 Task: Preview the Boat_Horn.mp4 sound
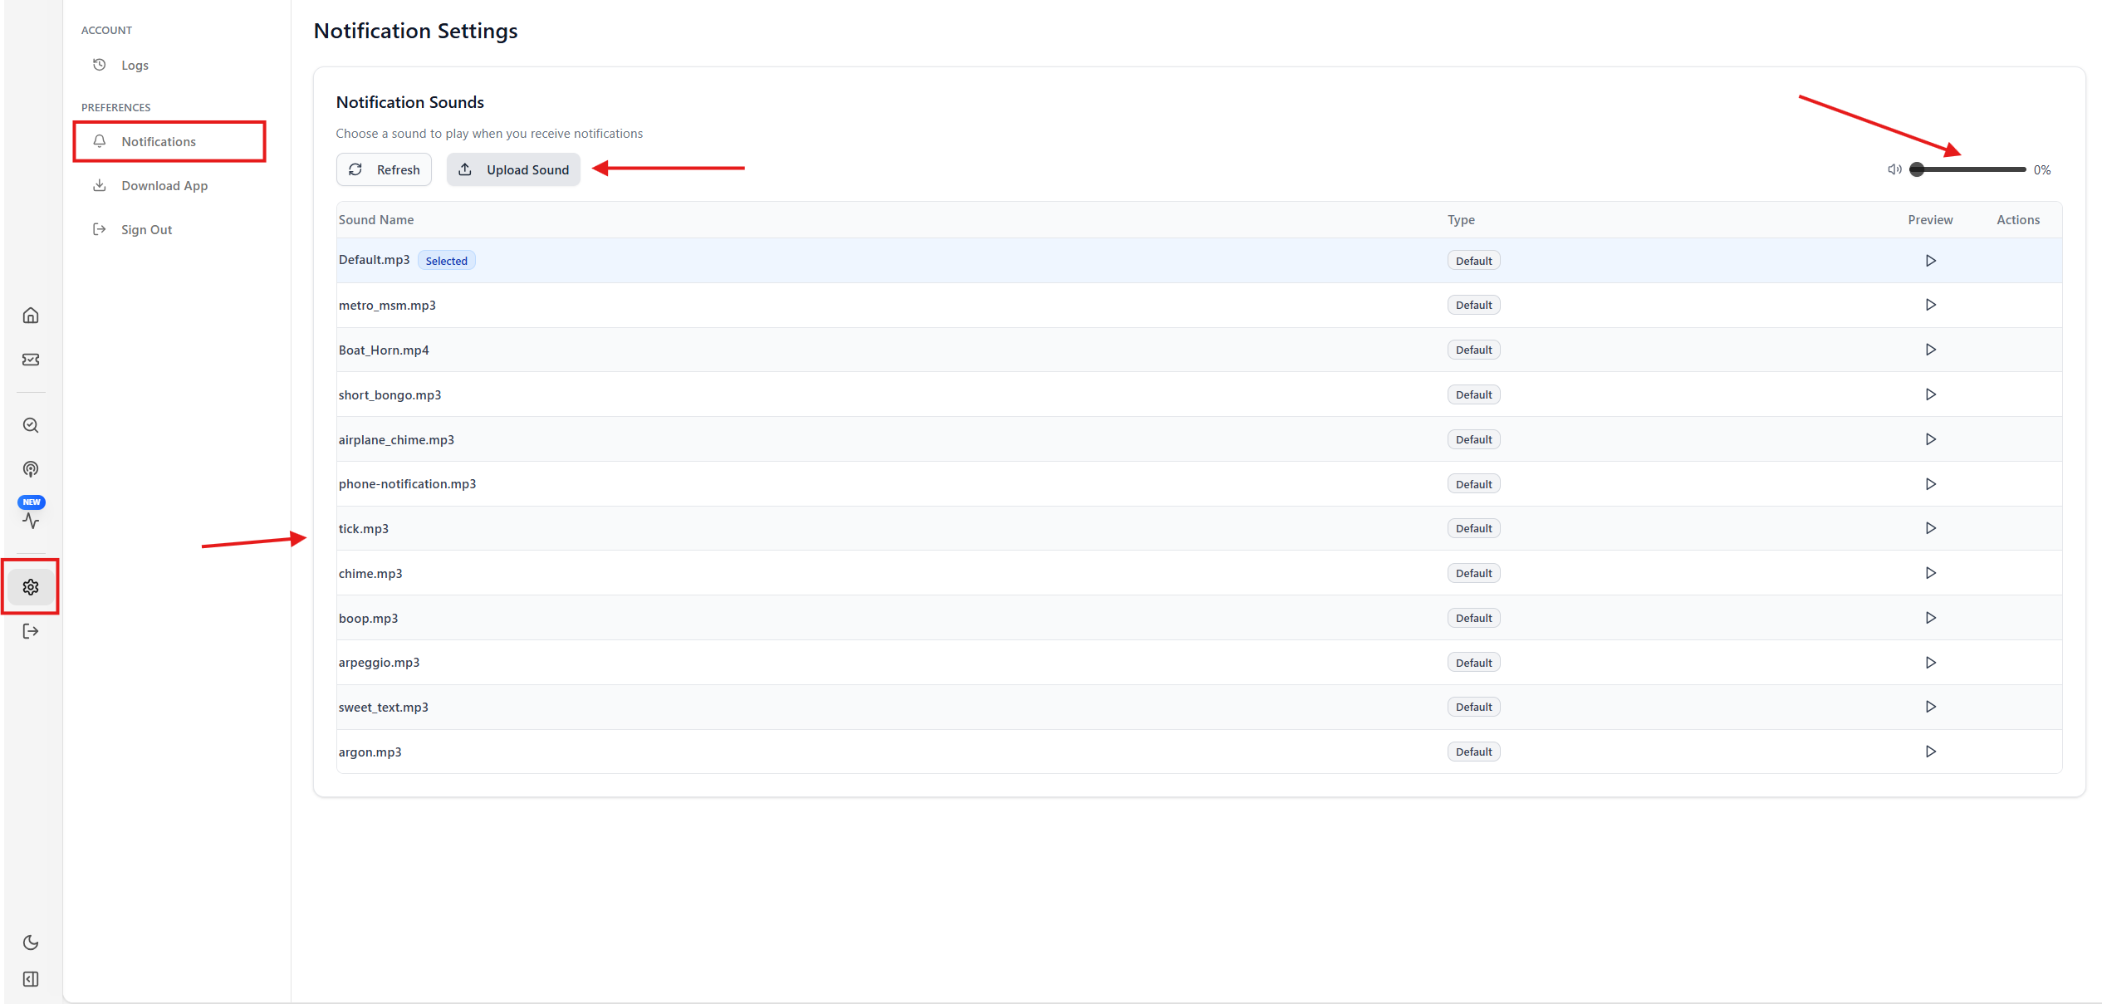pyautogui.click(x=1930, y=350)
